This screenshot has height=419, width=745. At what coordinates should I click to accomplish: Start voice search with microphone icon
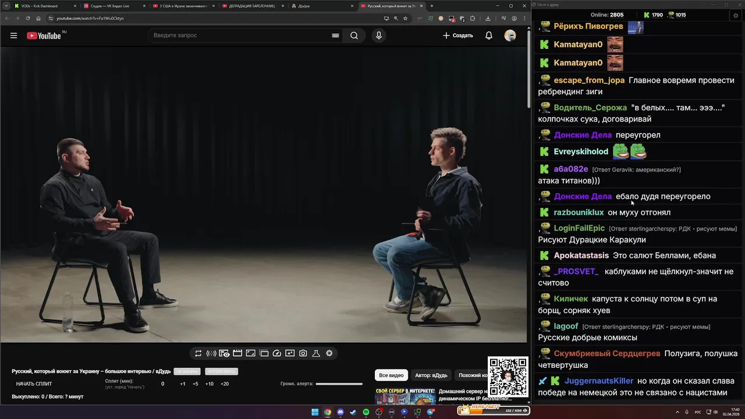[x=379, y=35]
